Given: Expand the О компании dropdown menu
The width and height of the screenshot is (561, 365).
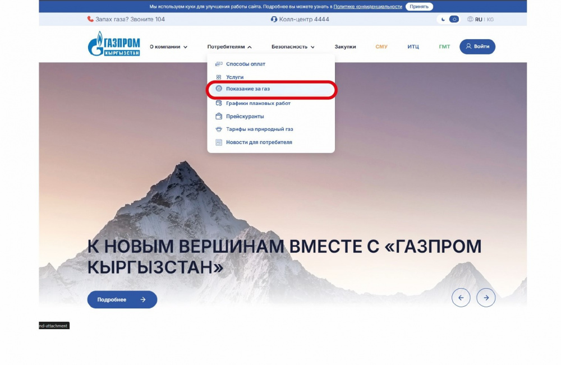Looking at the screenshot, I should tap(168, 47).
